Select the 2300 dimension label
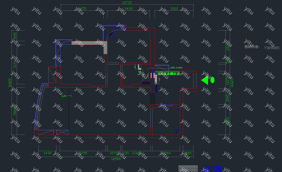Viewport: 282px width, 172px height. (136, 153)
